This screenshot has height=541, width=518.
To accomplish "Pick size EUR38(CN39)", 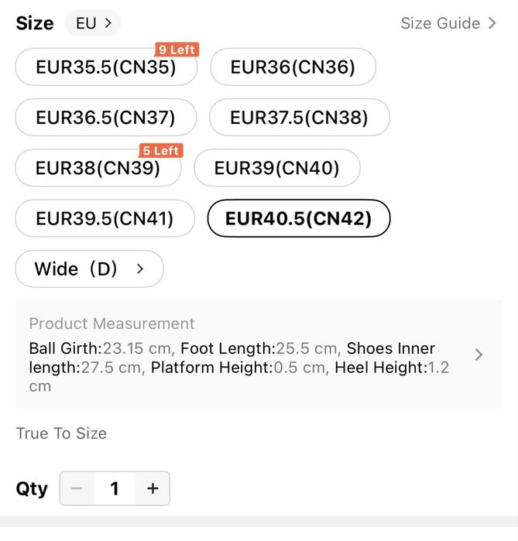I will point(98,168).
